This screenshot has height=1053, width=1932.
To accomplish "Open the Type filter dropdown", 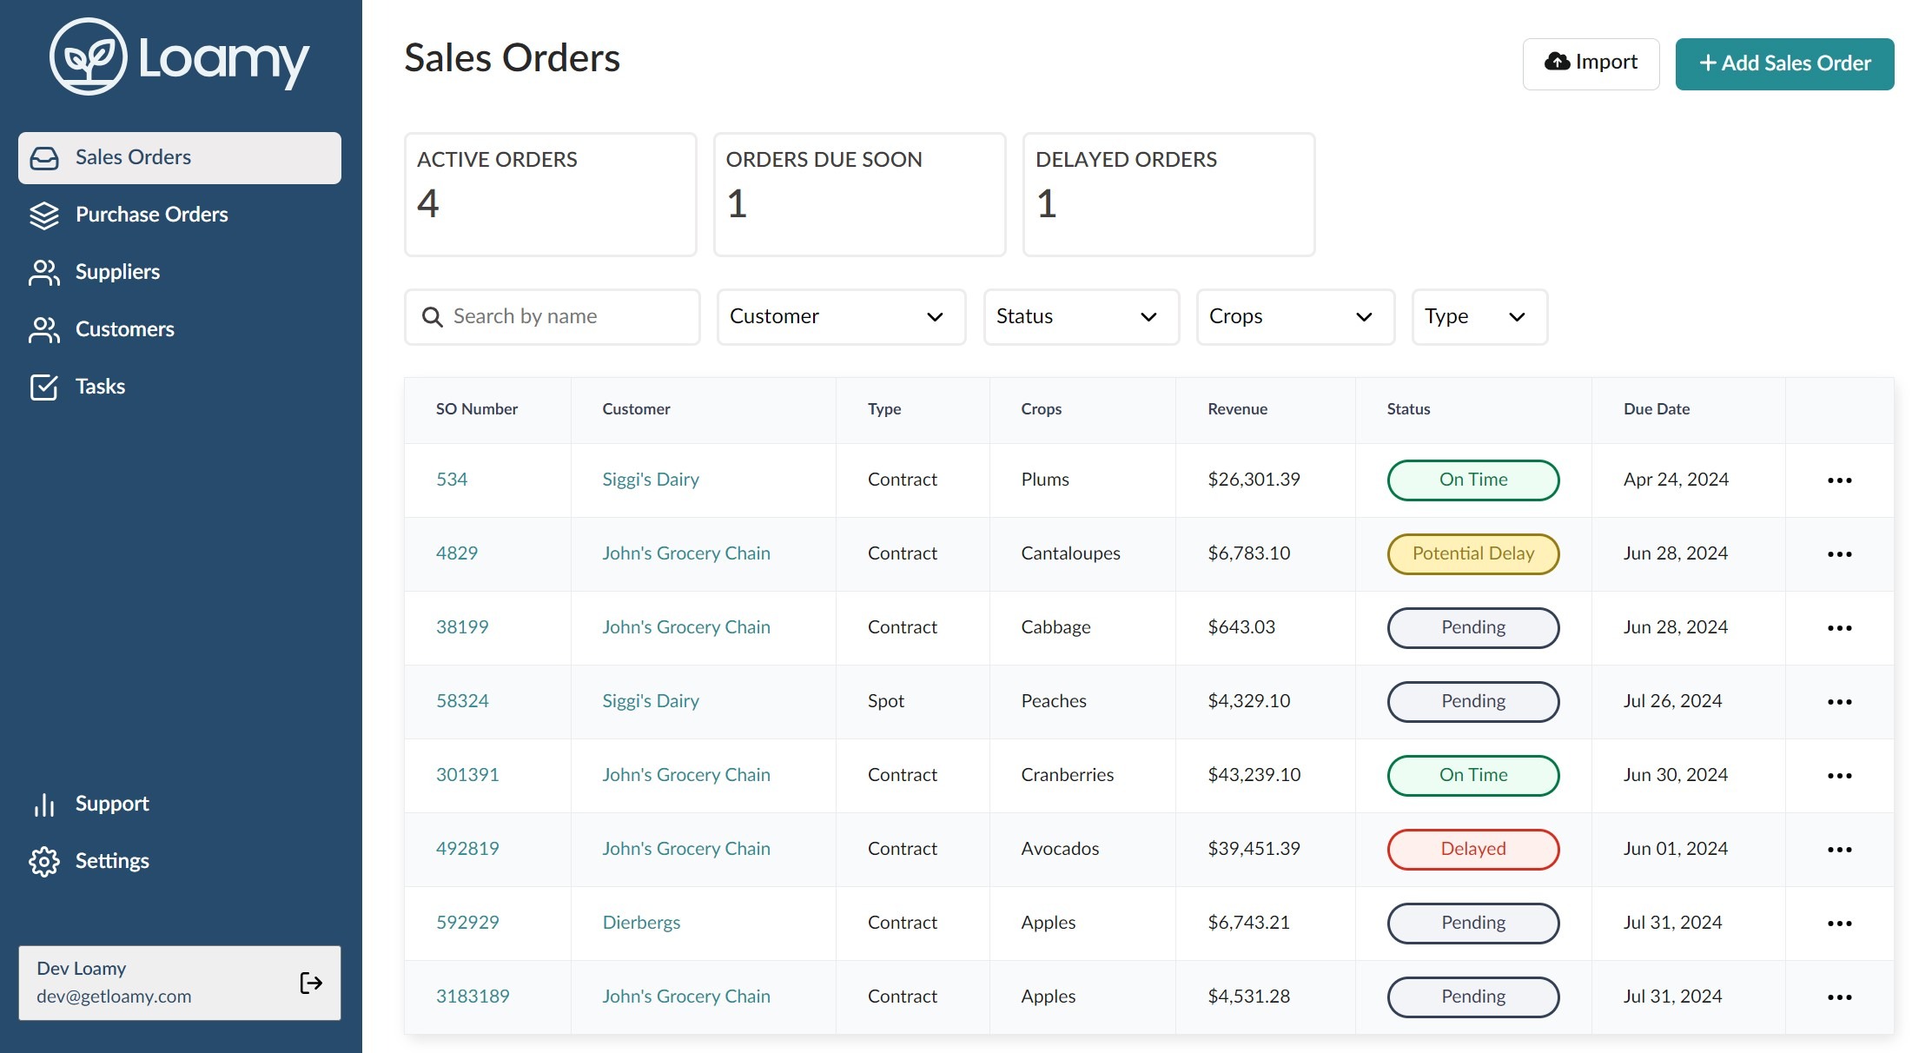I will pos(1479,317).
